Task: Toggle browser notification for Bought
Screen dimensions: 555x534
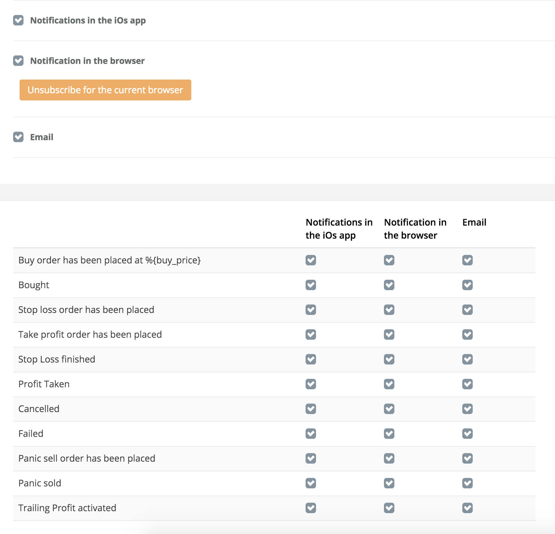Action: [389, 285]
